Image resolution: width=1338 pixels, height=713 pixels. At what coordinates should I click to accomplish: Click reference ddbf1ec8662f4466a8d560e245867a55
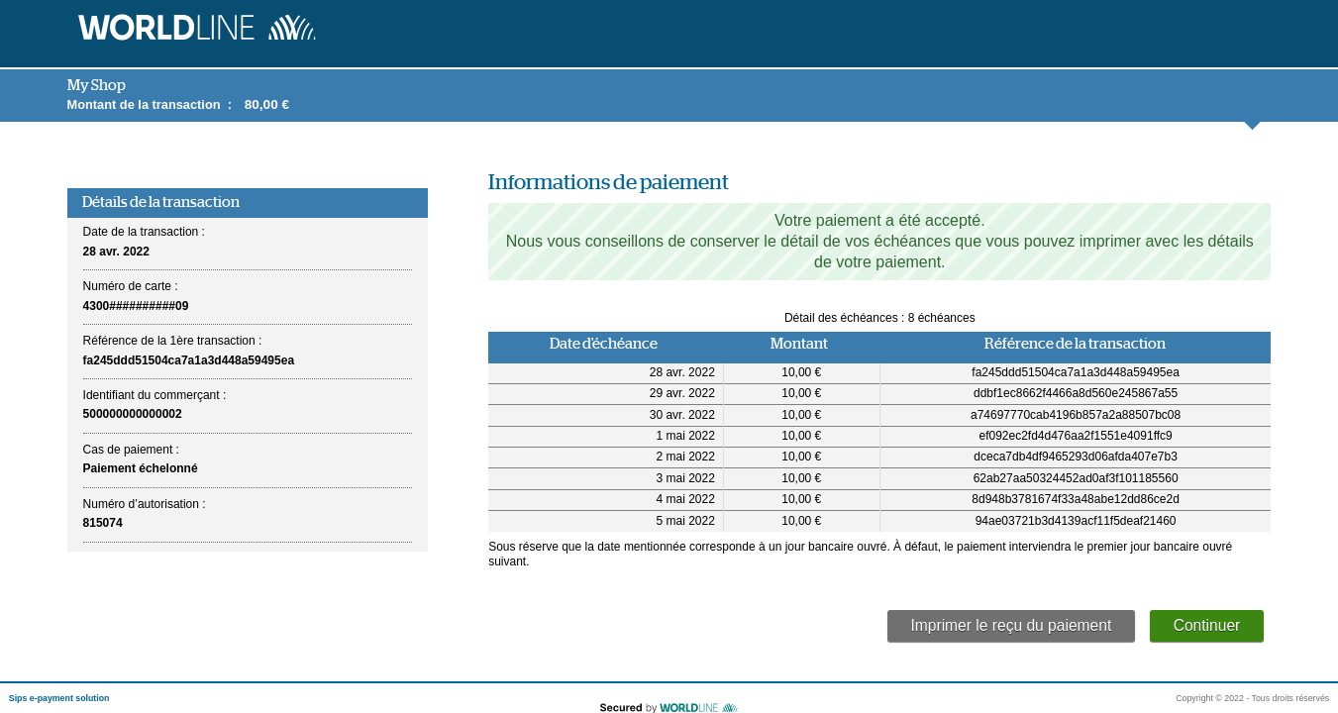pos(1076,393)
